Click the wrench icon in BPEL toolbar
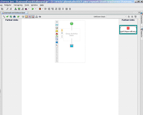143x115 pixels. [x=4, y=16]
